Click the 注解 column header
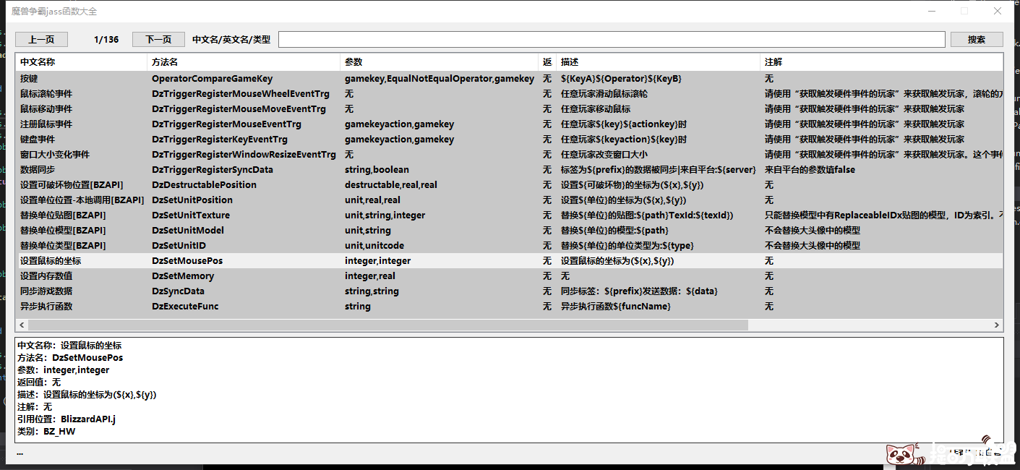This screenshot has width=1020, height=470. [x=880, y=62]
